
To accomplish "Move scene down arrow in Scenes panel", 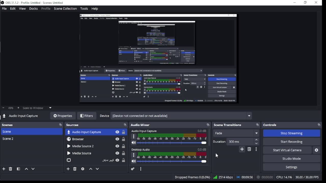I will point(33,169).
